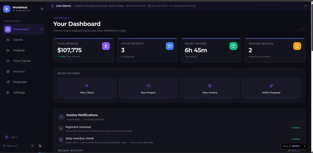
Task: Click the demo user avatar
Action: click(7, 137)
